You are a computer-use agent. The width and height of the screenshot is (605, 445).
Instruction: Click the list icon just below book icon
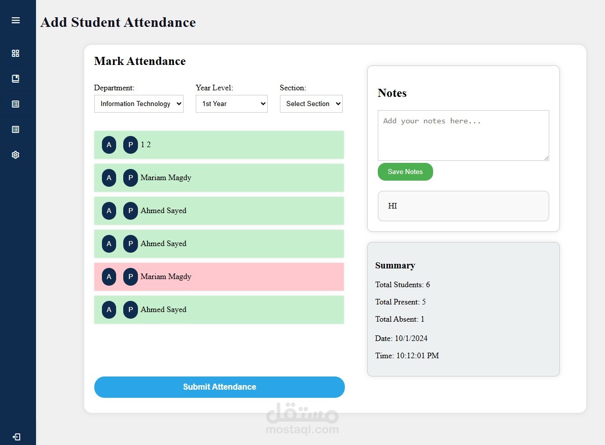15,104
